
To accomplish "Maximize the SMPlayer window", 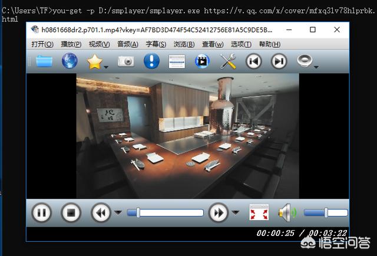I will coord(313,30).
